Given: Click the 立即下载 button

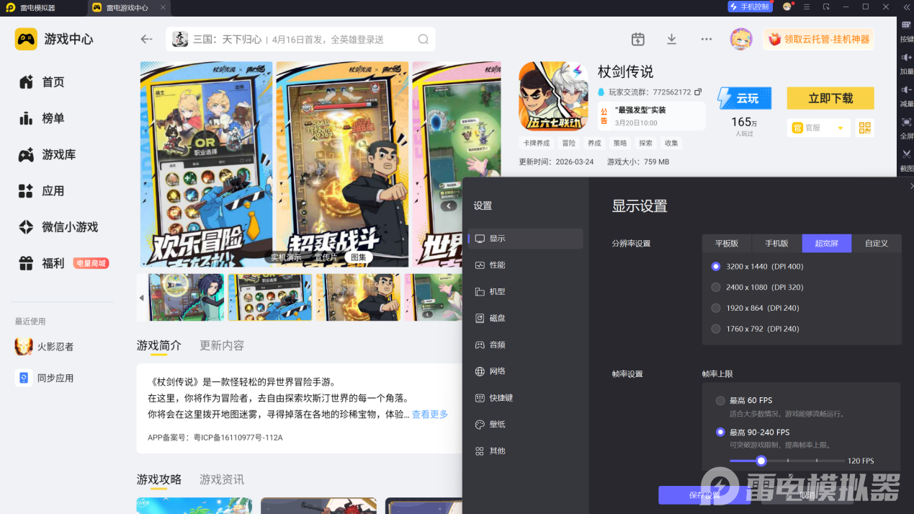Looking at the screenshot, I should click(830, 98).
